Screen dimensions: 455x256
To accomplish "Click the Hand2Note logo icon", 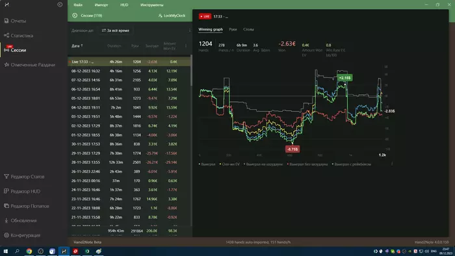I will point(6,5).
